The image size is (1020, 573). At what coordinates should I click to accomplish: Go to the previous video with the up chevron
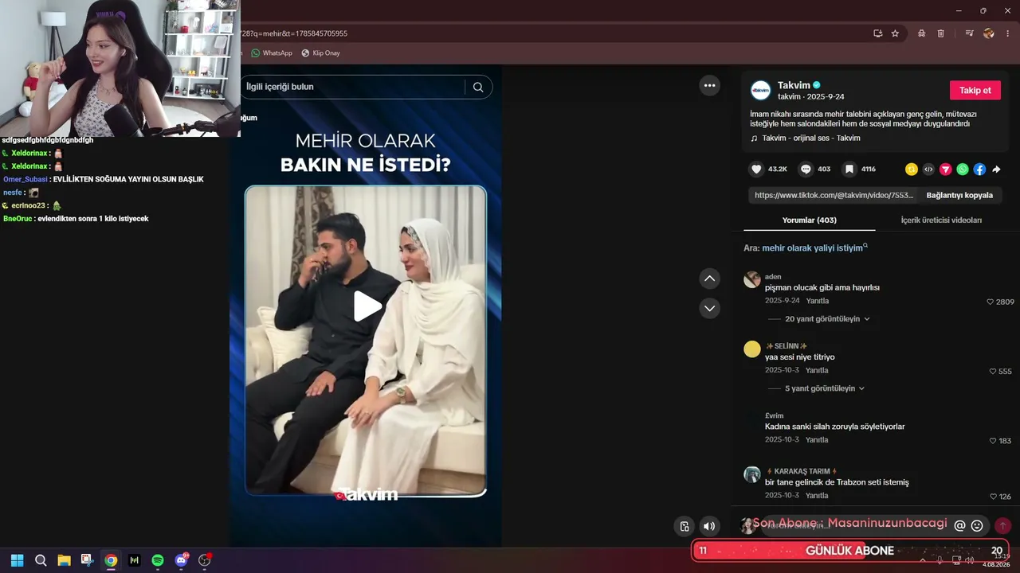click(709, 279)
